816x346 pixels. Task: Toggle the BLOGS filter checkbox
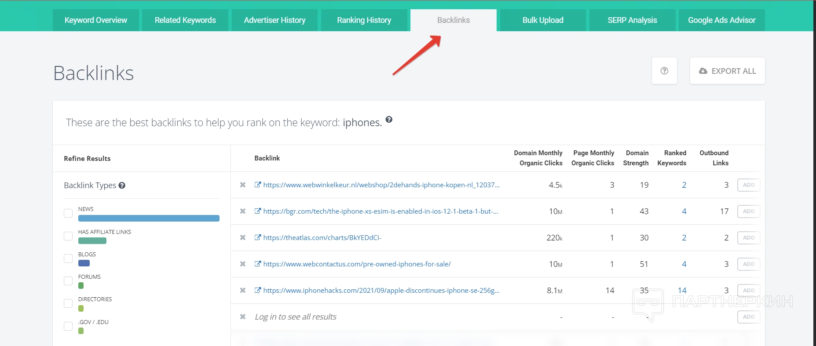68,259
